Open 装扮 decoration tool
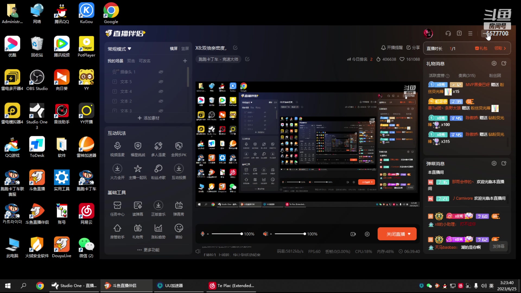The height and width of the screenshot is (293, 521). (x=179, y=231)
